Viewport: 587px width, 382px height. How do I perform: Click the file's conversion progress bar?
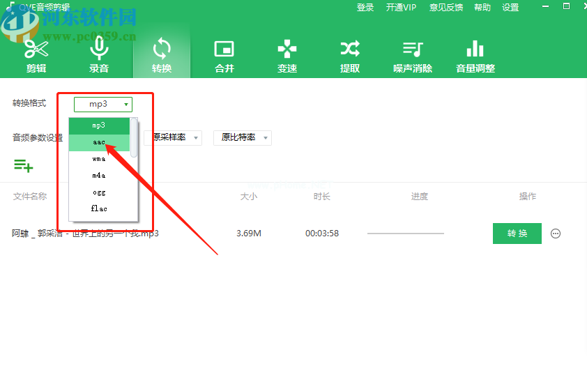(x=405, y=234)
